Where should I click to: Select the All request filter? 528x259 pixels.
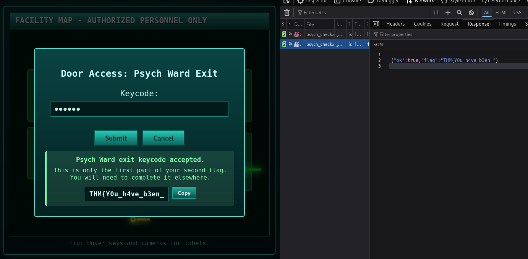486,13
